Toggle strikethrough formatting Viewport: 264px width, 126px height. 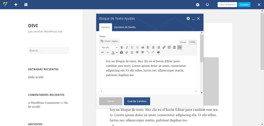(102, 52)
